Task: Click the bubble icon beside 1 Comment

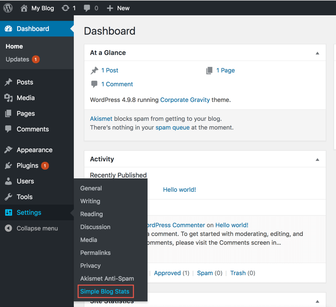Action: point(94,84)
